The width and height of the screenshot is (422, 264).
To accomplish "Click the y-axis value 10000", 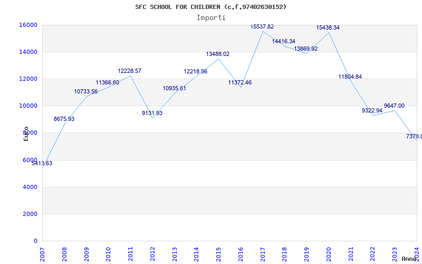I will point(28,106).
